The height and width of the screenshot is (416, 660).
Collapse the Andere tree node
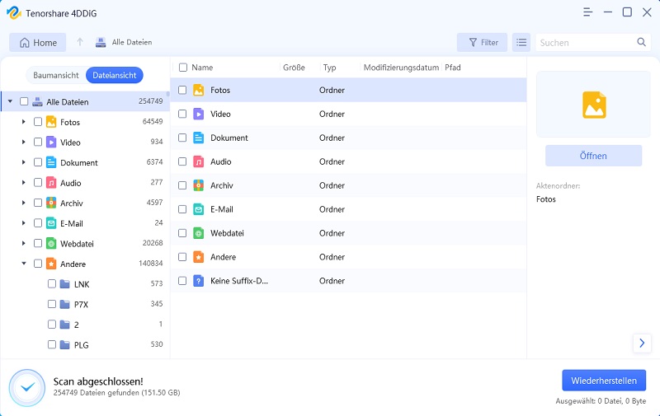(x=23, y=264)
